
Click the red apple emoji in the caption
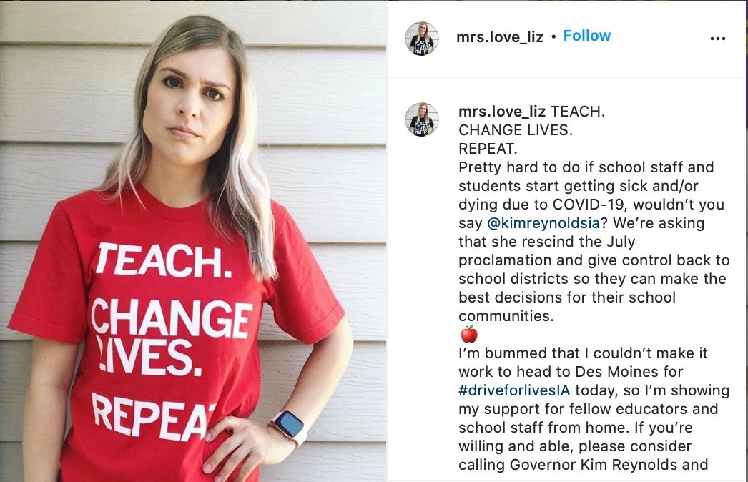pos(468,334)
